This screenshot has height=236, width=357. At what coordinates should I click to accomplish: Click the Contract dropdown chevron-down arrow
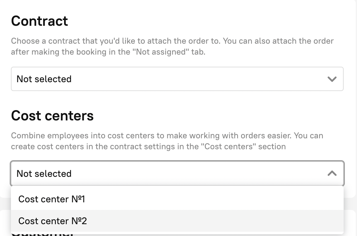(332, 79)
